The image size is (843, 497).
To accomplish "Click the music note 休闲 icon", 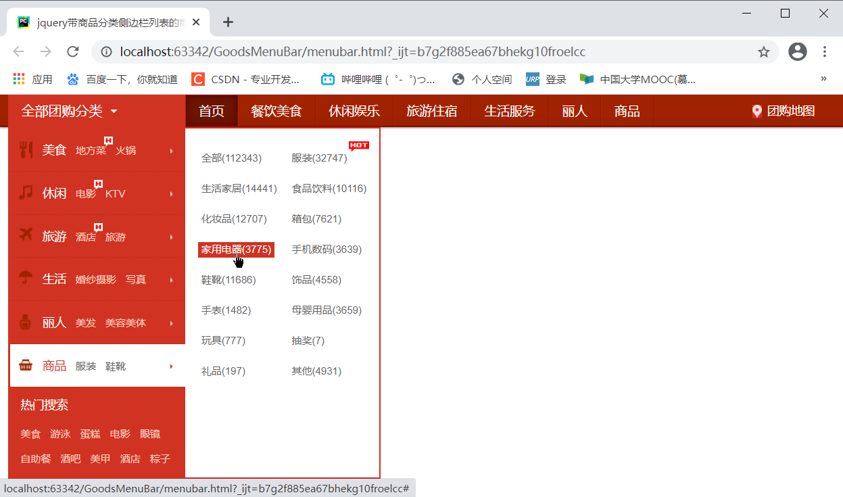I will [26, 193].
